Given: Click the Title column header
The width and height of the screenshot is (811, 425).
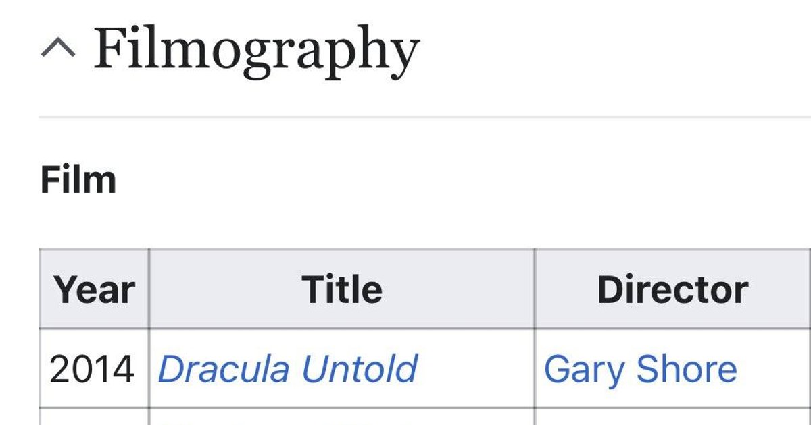Looking at the screenshot, I should pos(342,289).
